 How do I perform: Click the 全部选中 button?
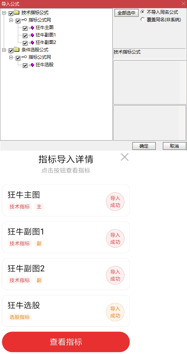pyautogui.click(x=126, y=13)
